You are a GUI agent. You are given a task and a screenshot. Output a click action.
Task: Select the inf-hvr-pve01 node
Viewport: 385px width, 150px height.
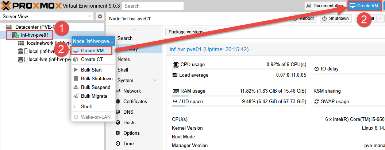point(35,35)
